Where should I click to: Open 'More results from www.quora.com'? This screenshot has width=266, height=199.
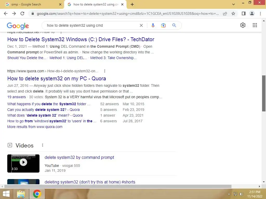tap(35, 127)
